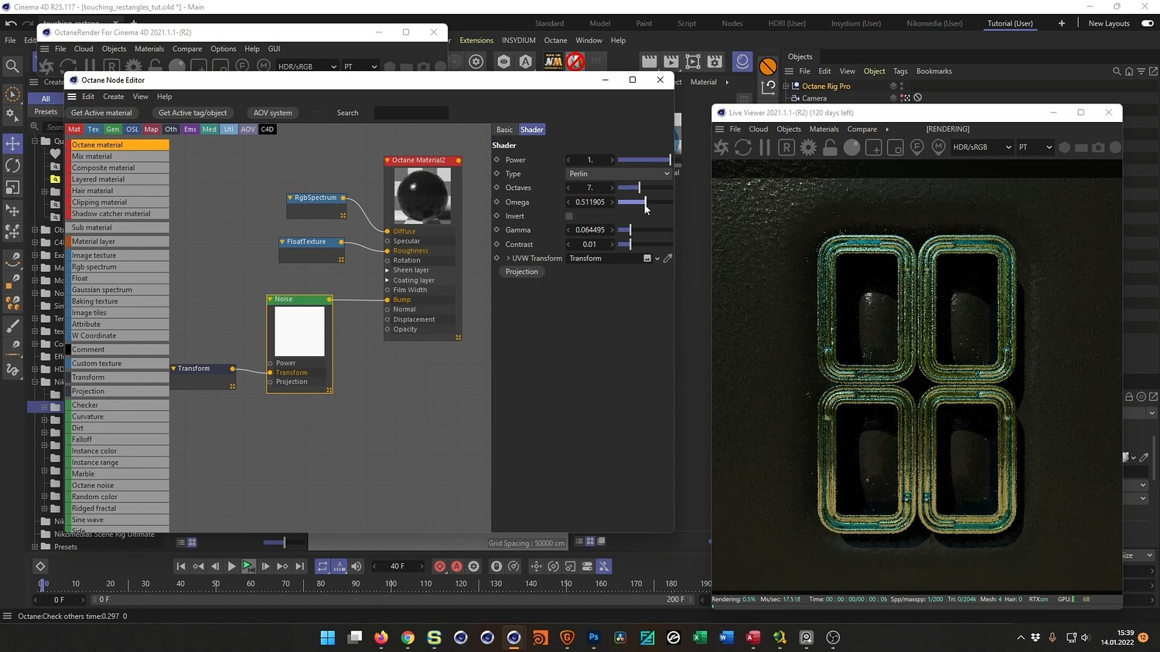Open HDR/sRGB dropdown in Live Viewer
Image resolution: width=1160 pixels, height=652 pixels.
[x=981, y=147]
